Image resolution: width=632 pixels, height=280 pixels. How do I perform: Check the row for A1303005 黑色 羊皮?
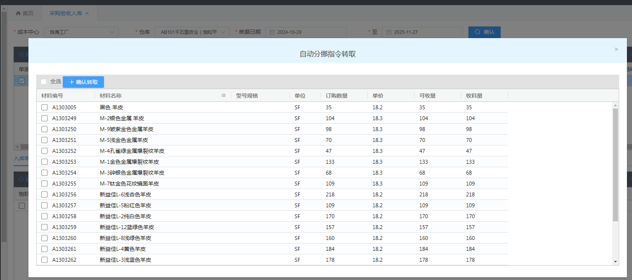[x=44, y=107]
